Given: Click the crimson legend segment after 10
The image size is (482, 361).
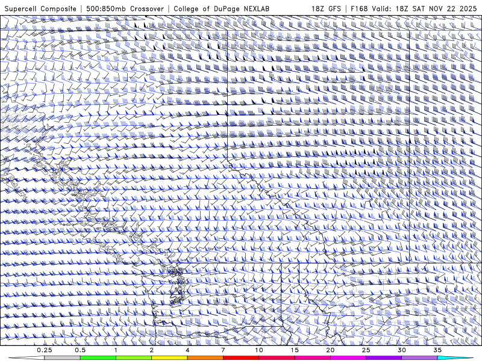Looking at the screenshot, I should pyautogui.click(x=277, y=358).
